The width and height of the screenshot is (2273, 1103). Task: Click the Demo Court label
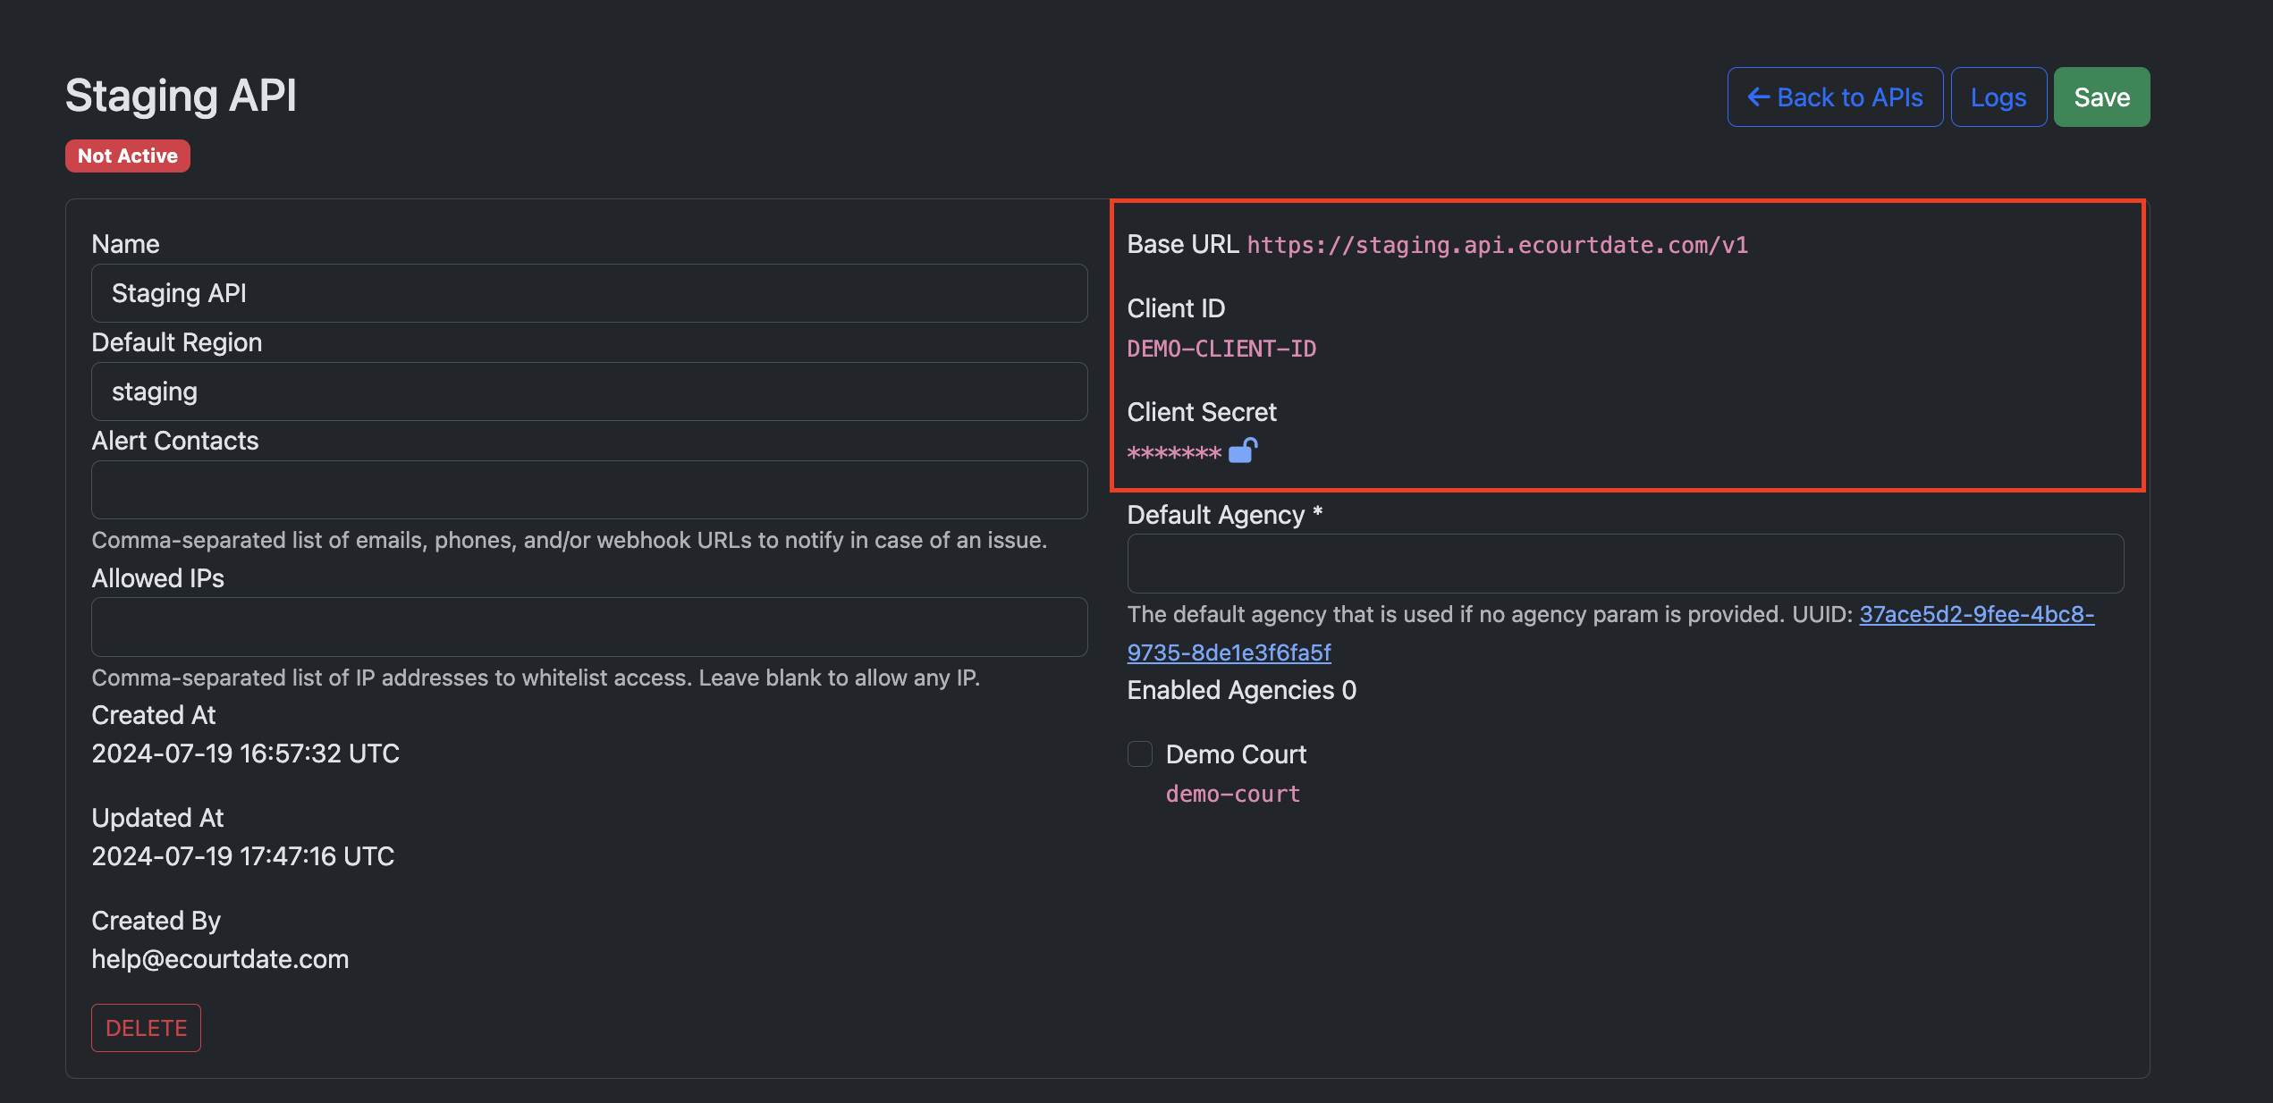click(1236, 754)
